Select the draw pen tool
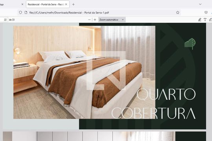The image size is (212, 141). (x=210, y=20)
